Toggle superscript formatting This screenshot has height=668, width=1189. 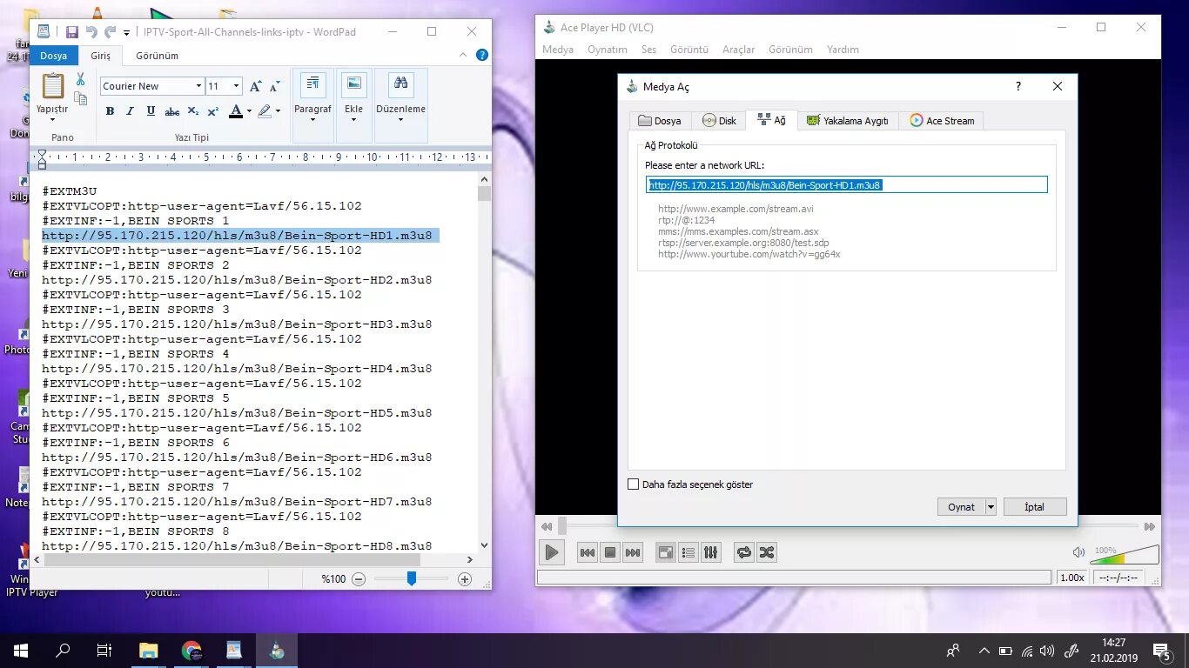(213, 111)
